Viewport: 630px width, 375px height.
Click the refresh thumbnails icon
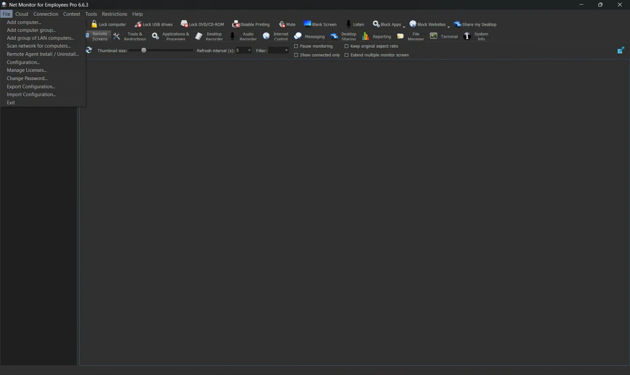pyautogui.click(x=89, y=50)
